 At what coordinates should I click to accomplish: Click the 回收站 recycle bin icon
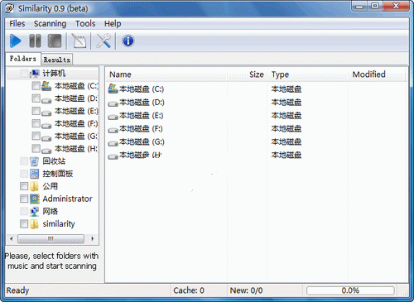35,161
